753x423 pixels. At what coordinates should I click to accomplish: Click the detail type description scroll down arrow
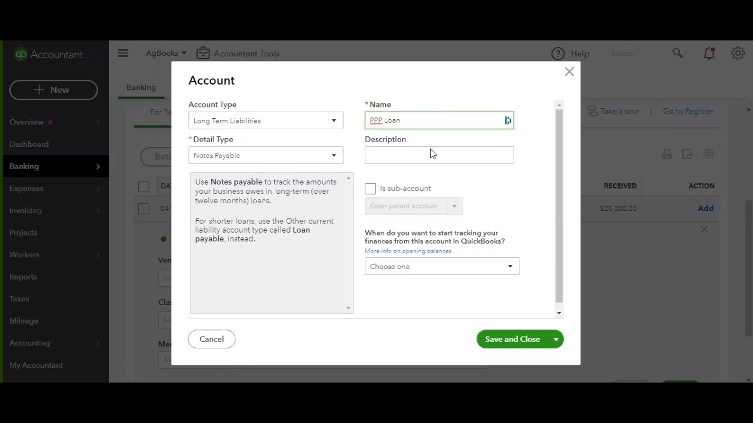pyautogui.click(x=348, y=308)
